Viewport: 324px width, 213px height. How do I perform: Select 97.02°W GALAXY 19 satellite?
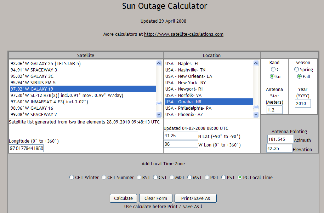coord(83,89)
